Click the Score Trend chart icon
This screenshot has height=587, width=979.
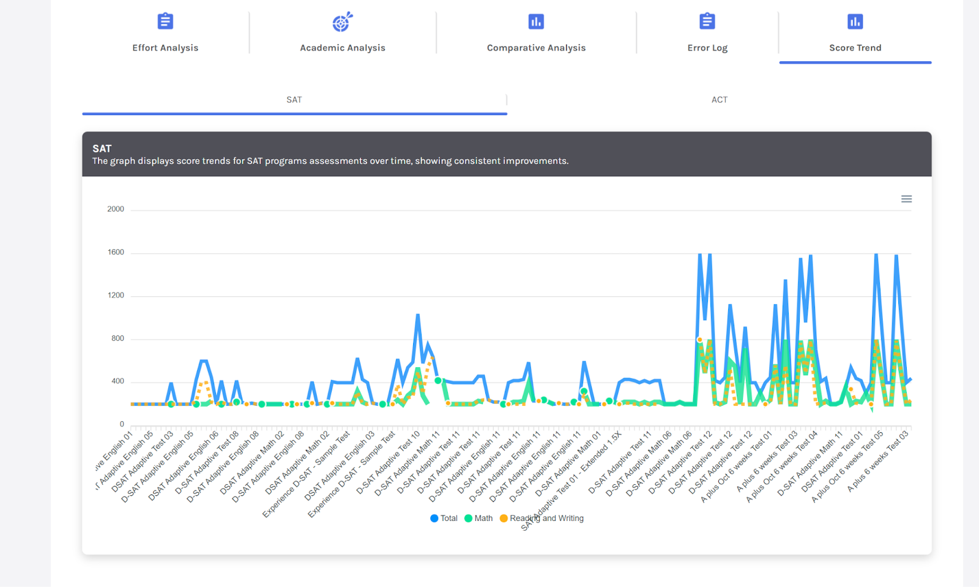pyautogui.click(x=855, y=21)
